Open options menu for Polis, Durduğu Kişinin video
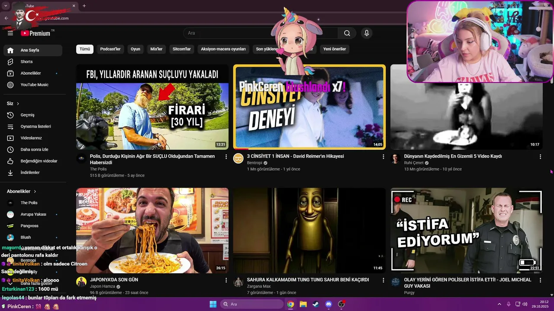Viewport: 554px width, 311px height. [226, 157]
